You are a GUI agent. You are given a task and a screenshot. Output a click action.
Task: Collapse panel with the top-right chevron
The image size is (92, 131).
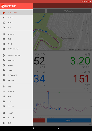(89, 6)
